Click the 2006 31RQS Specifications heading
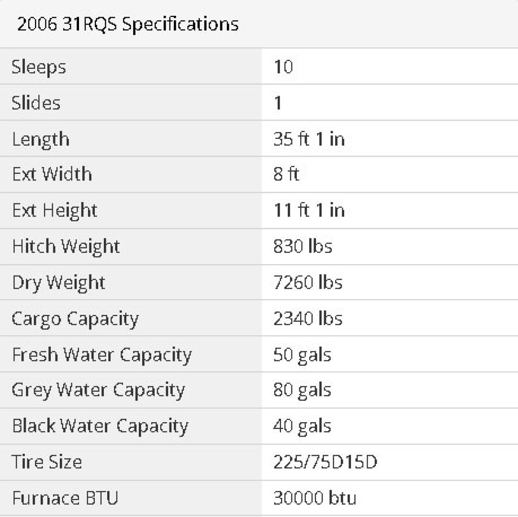518x517 pixels. pyautogui.click(x=128, y=24)
